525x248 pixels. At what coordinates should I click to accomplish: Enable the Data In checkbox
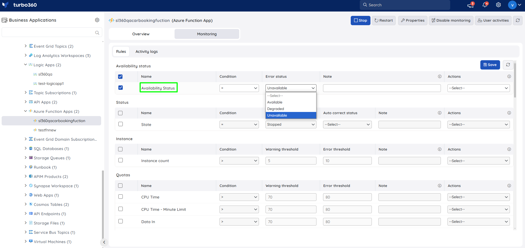tap(120, 221)
